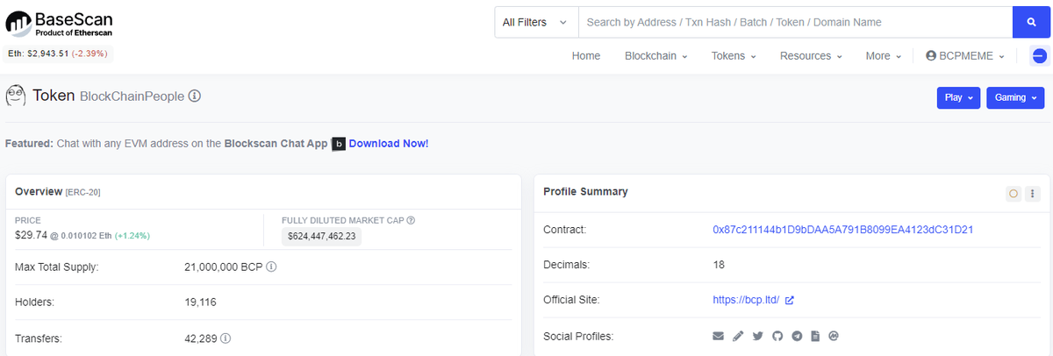
Task: Click the Max Total Supply label
Action: tap(57, 267)
